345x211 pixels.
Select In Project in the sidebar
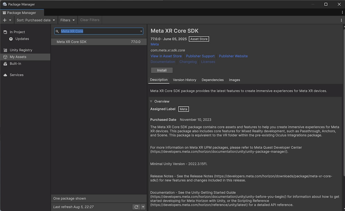(x=25, y=32)
